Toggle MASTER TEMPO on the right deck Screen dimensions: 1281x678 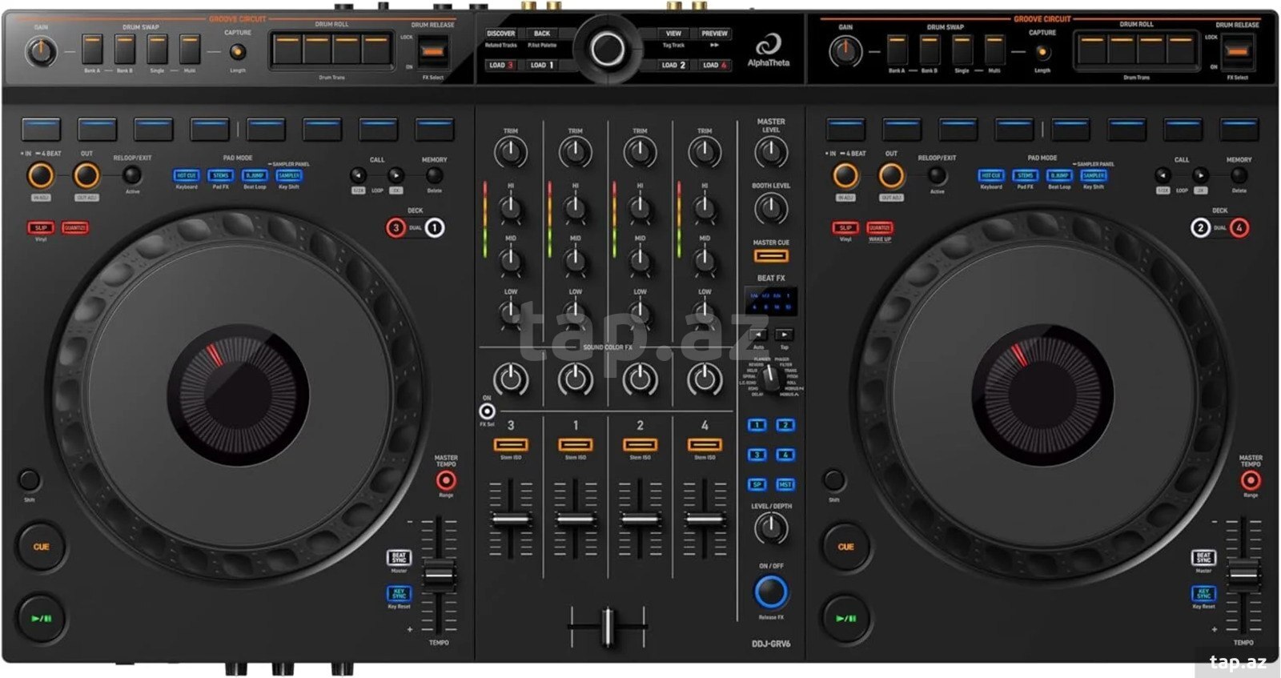[x=1251, y=480]
